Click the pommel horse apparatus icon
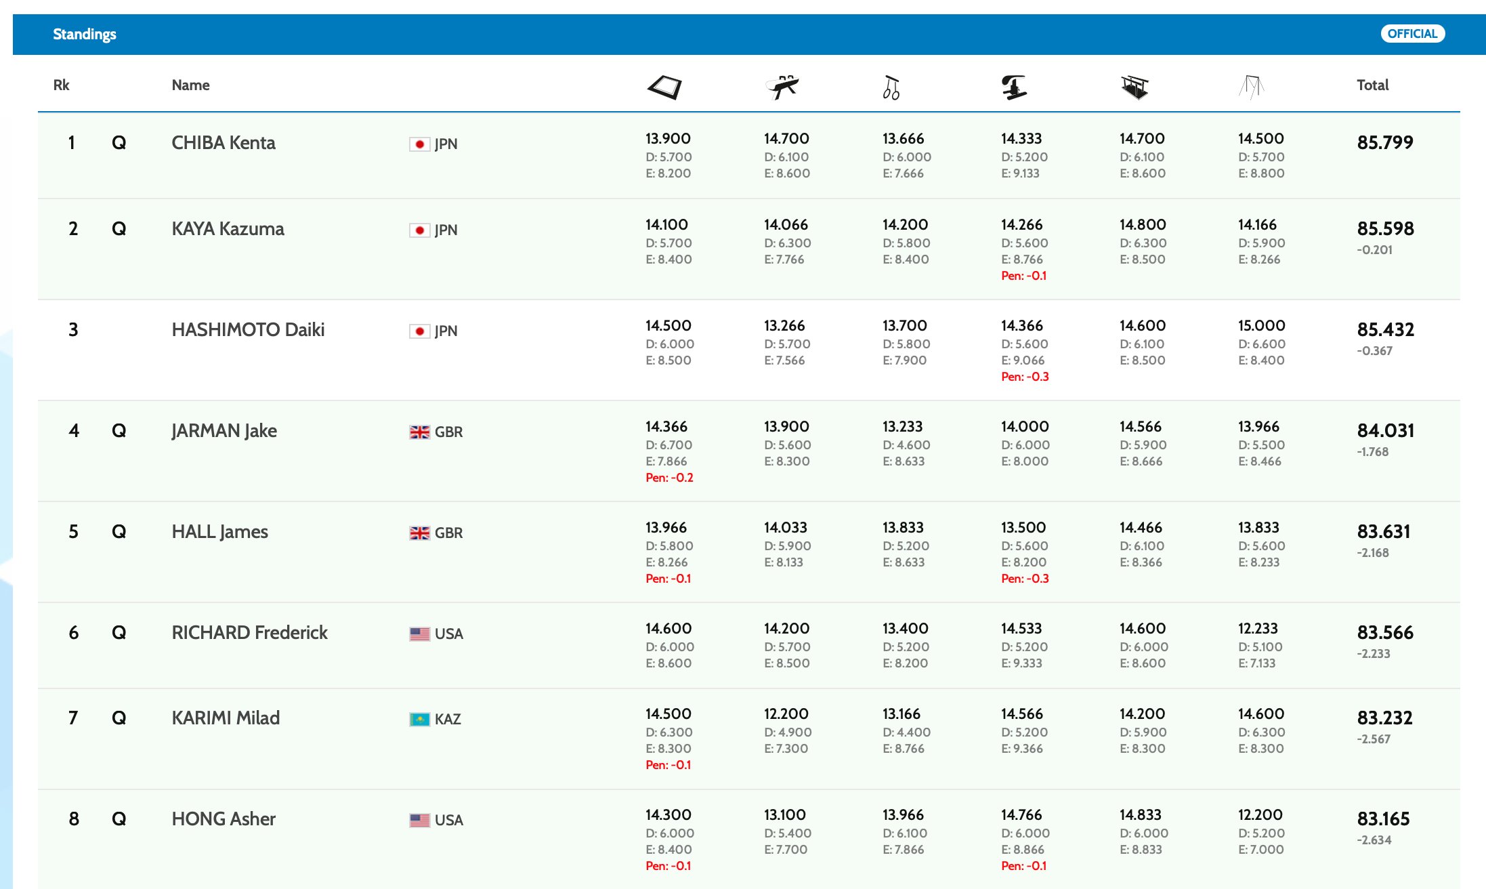 click(783, 87)
